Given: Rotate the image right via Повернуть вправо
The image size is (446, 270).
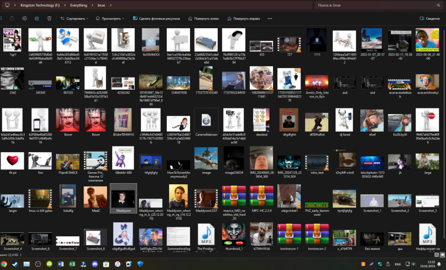Looking at the screenshot, I should click(244, 18).
